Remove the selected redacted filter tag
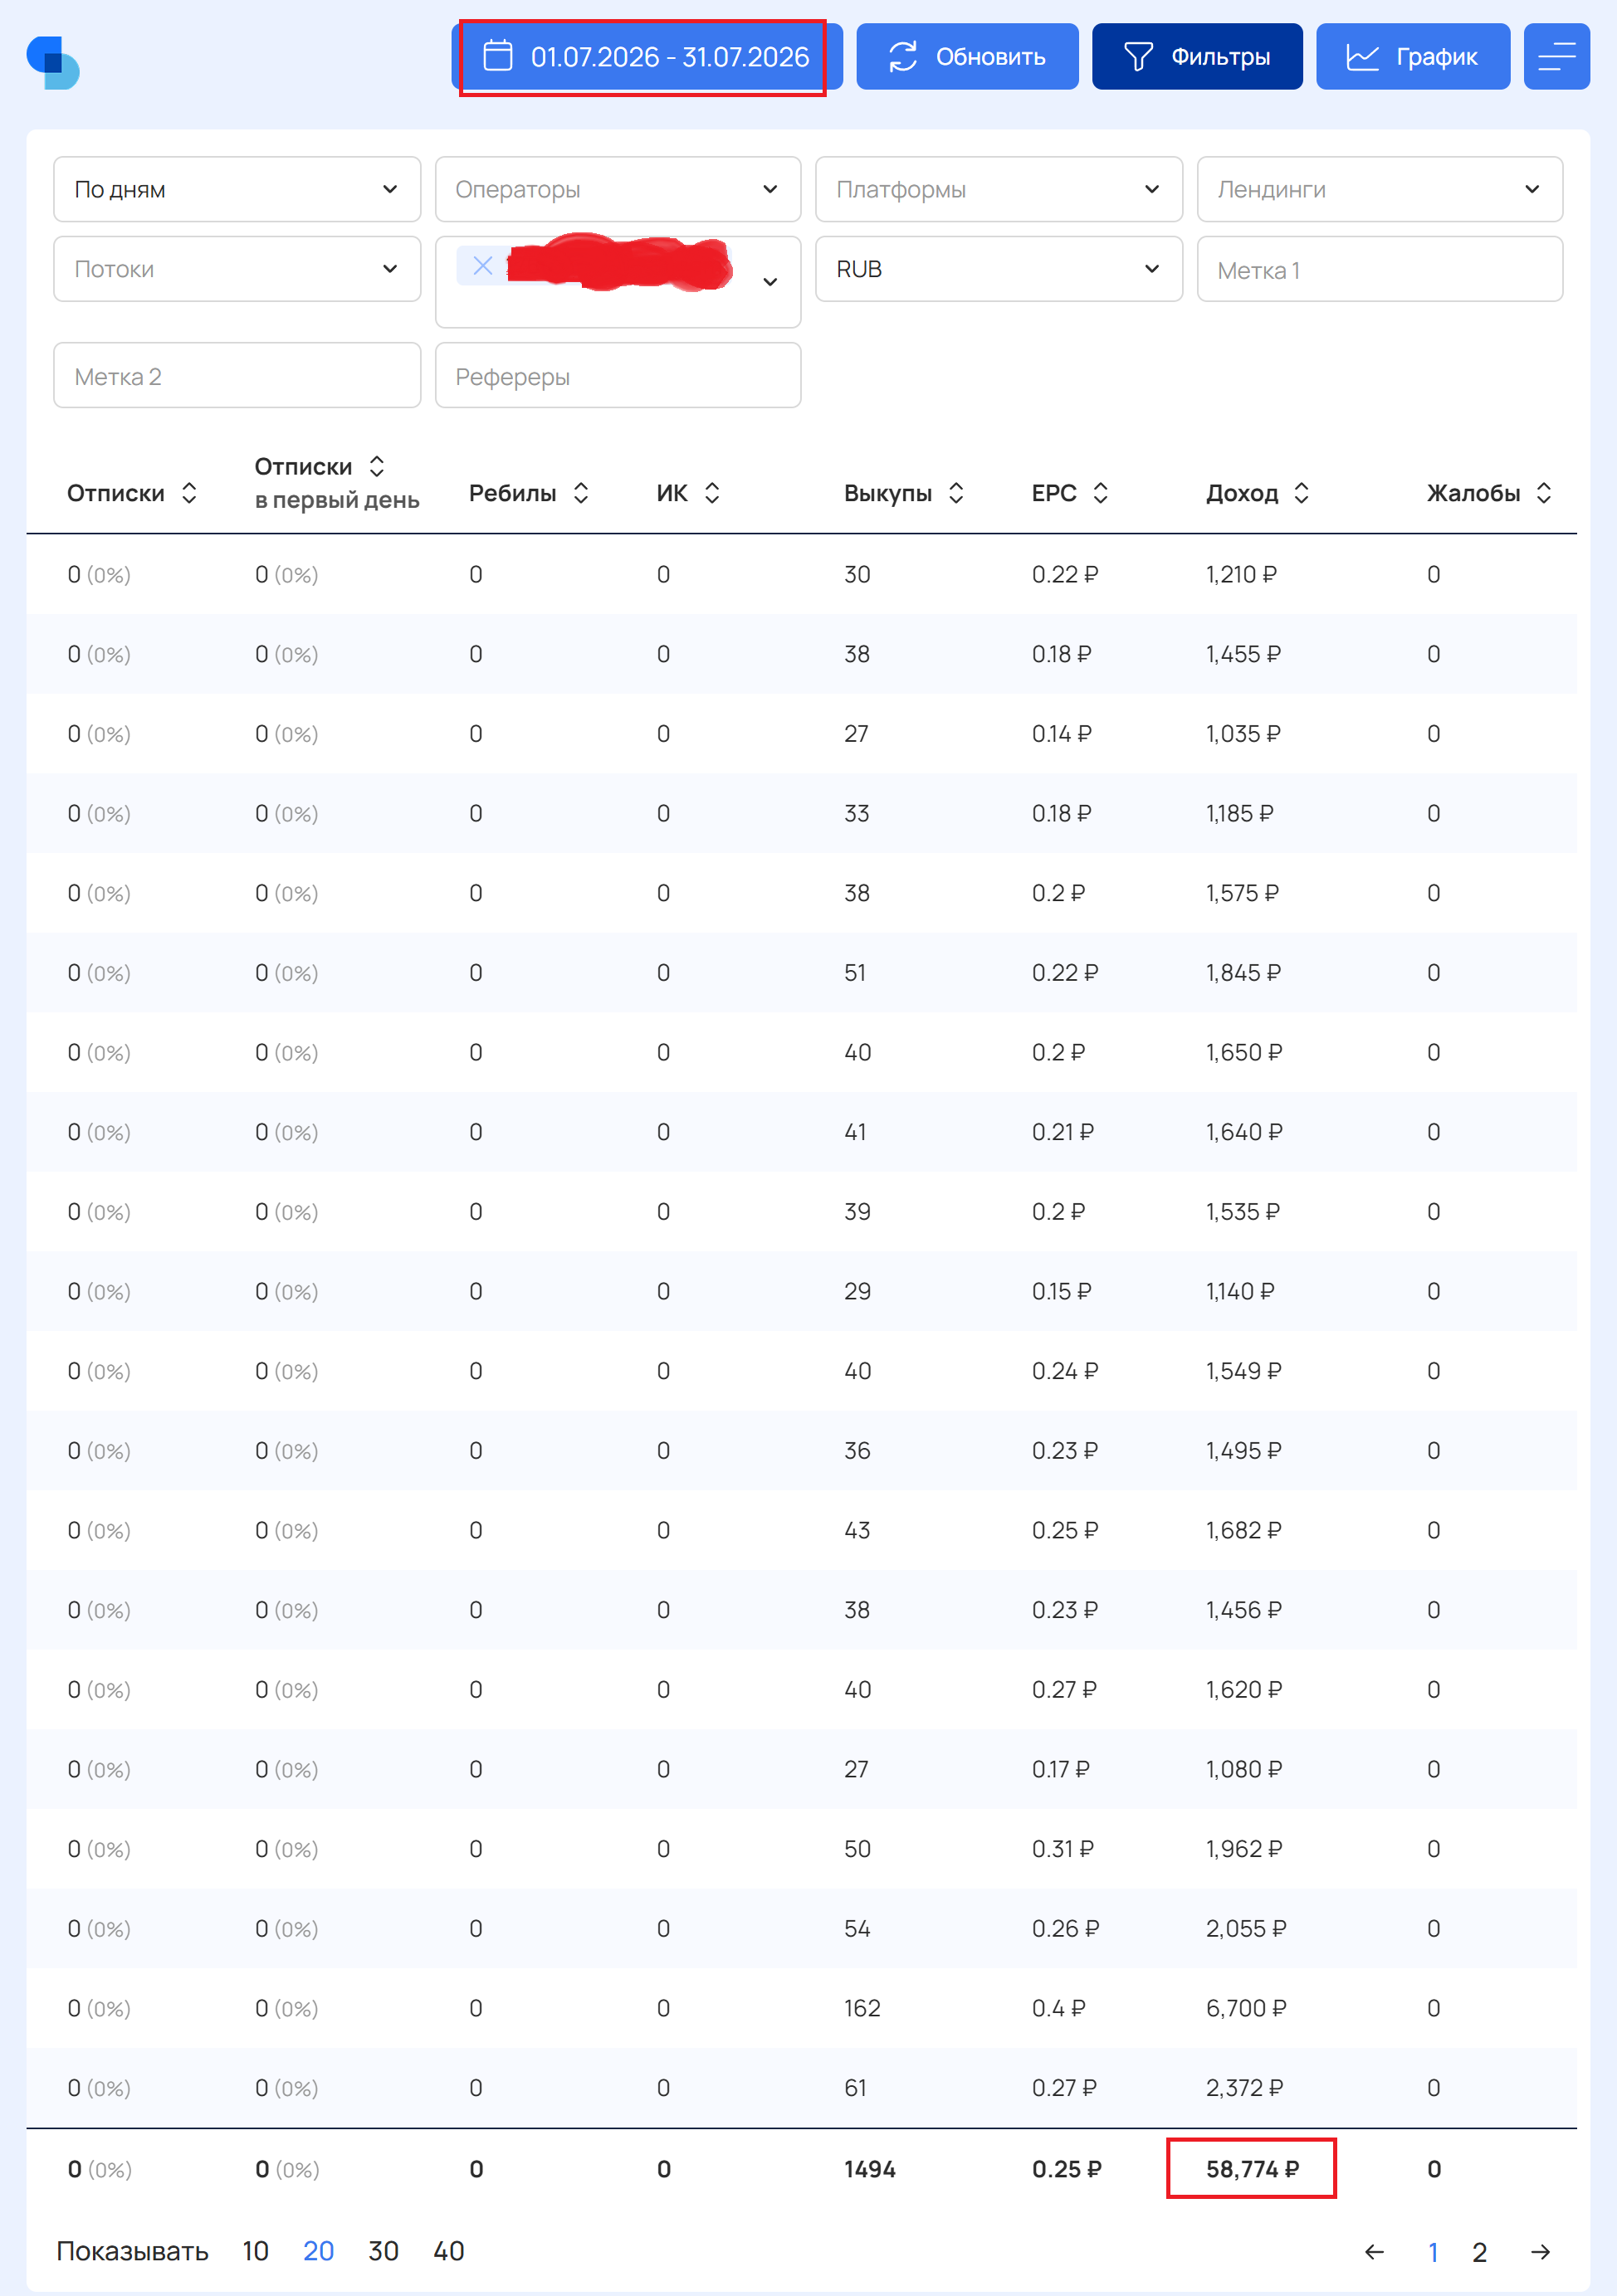The height and width of the screenshot is (2296, 1617). point(482,266)
